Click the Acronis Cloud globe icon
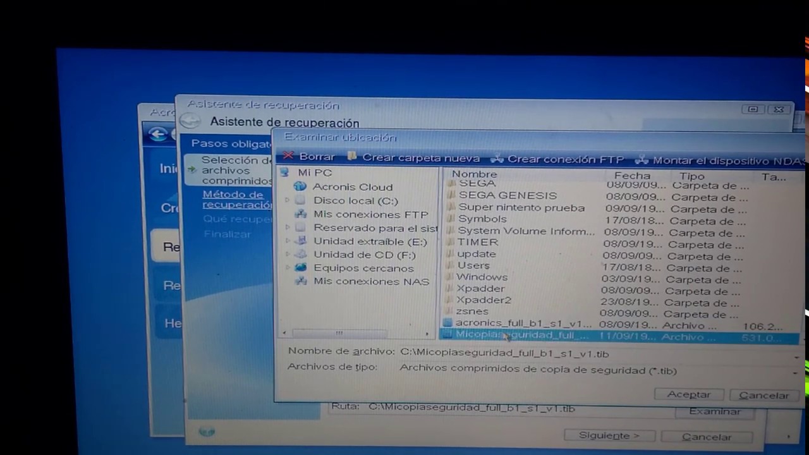809x455 pixels. 300,186
